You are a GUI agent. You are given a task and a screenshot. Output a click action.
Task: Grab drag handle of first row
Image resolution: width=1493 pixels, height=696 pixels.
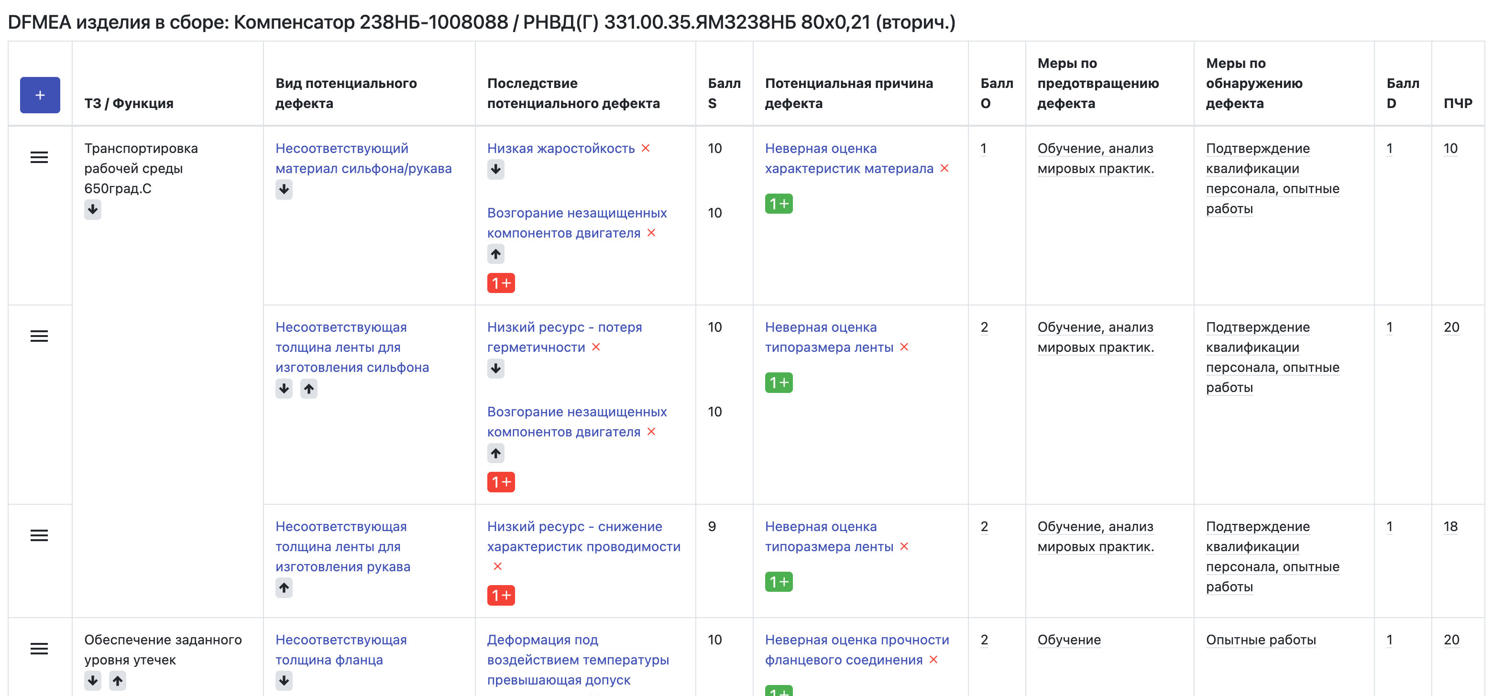(x=39, y=157)
